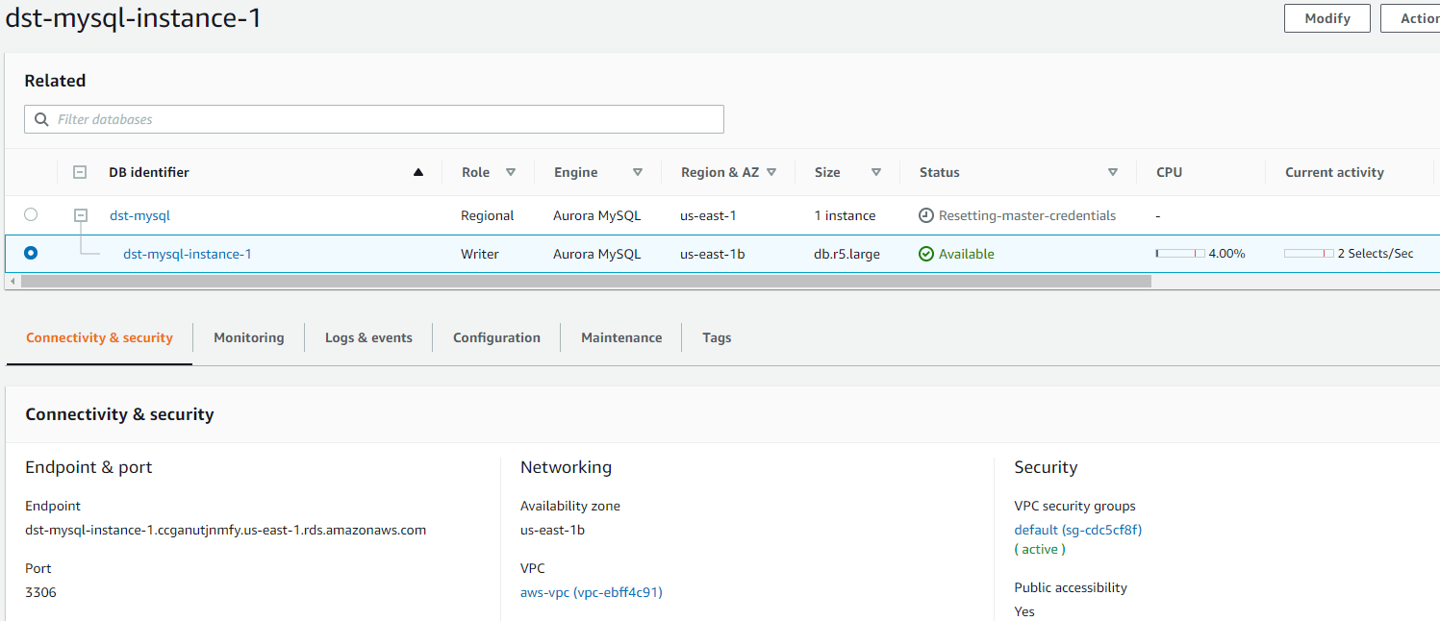Click Aurora MySQL in the dst-mysql-instance-1 row

pos(596,254)
